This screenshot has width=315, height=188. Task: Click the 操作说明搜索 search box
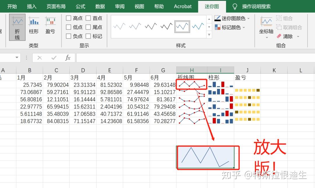pos(256,6)
